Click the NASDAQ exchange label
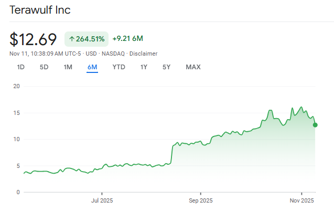The height and width of the screenshot is (212, 334). 112,54
